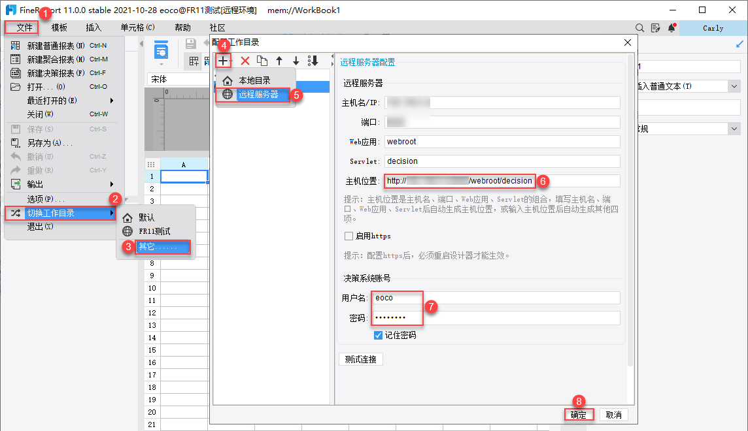Viewport: 748px width, 431px height.
Task: Click the blue arrow icon in right panel
Action: click(x=739, y=44)
